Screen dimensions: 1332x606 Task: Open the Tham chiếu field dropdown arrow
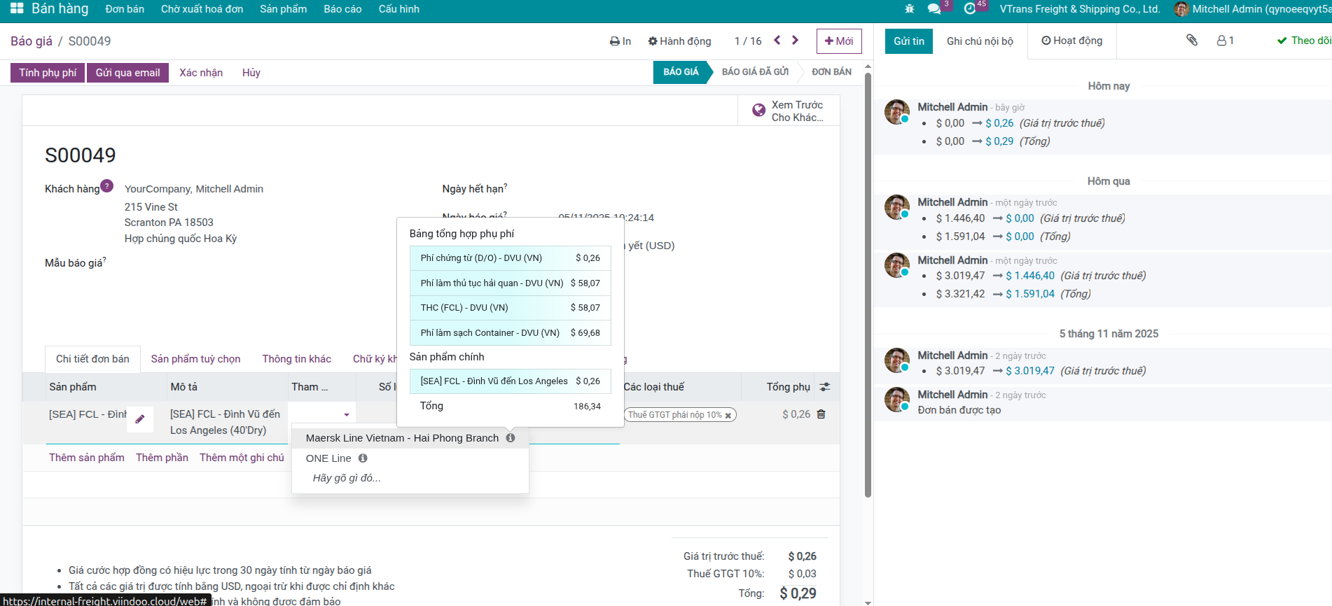click(346, 415)
